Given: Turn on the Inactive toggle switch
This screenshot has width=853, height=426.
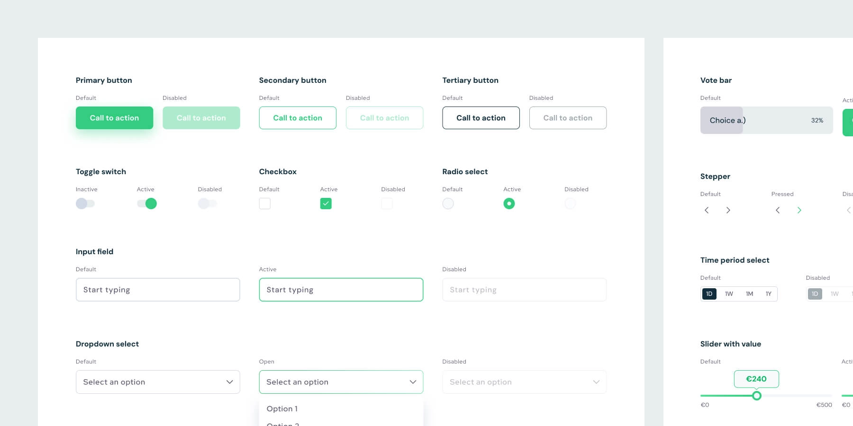Looking at the screenshot, I should click(x=85, y=204).
